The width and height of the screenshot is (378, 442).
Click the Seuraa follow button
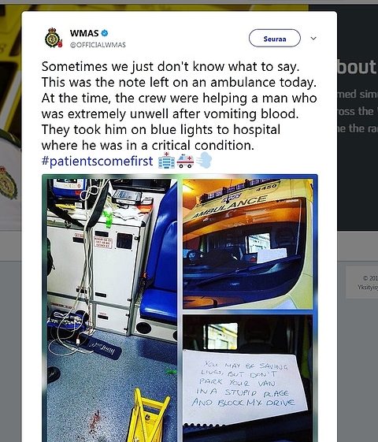[x=275, y=38]
